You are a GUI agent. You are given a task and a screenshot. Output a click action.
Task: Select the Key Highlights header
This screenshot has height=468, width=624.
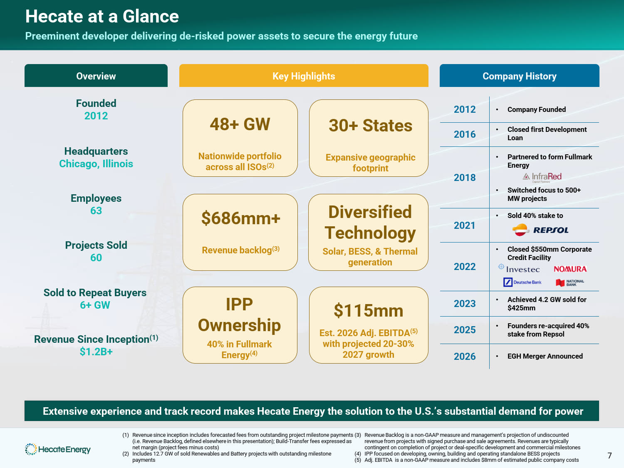click(304, 76)
